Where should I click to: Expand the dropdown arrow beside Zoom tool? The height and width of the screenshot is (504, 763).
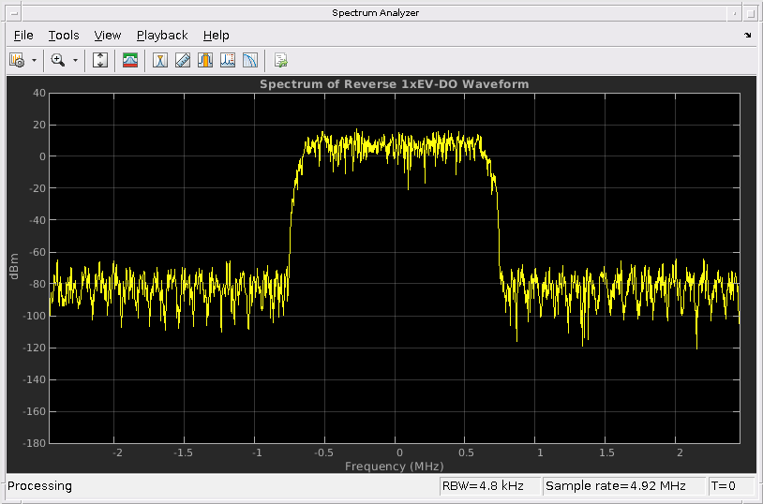point(75,61)
